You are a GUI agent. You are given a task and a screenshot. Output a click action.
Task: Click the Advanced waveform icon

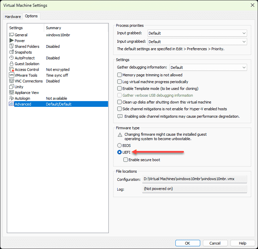click(x=12, y=104)
